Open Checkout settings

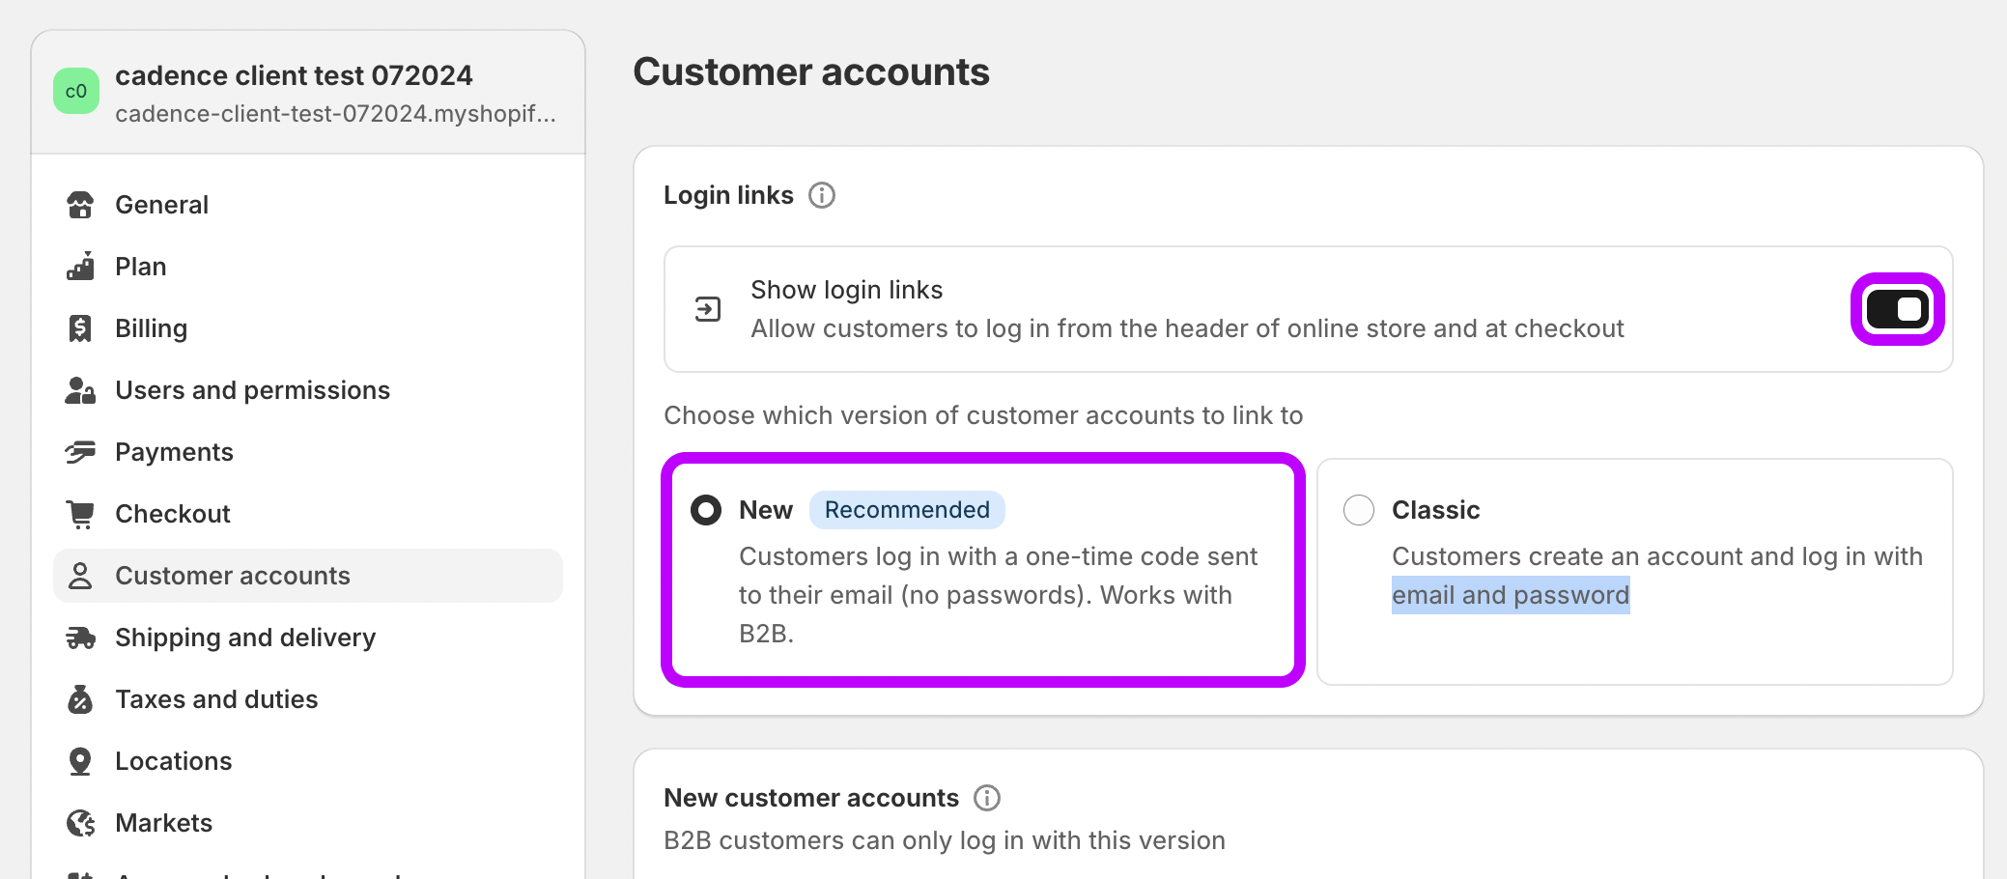pyautogui.click(x=308, y=514)
